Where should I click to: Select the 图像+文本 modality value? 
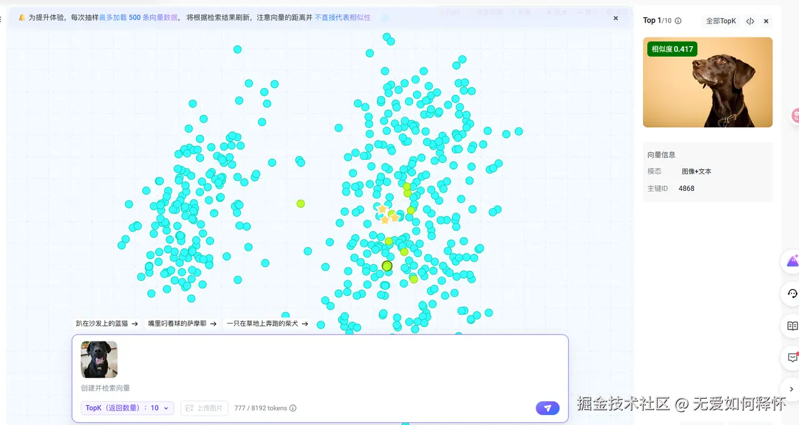point(697,171)
